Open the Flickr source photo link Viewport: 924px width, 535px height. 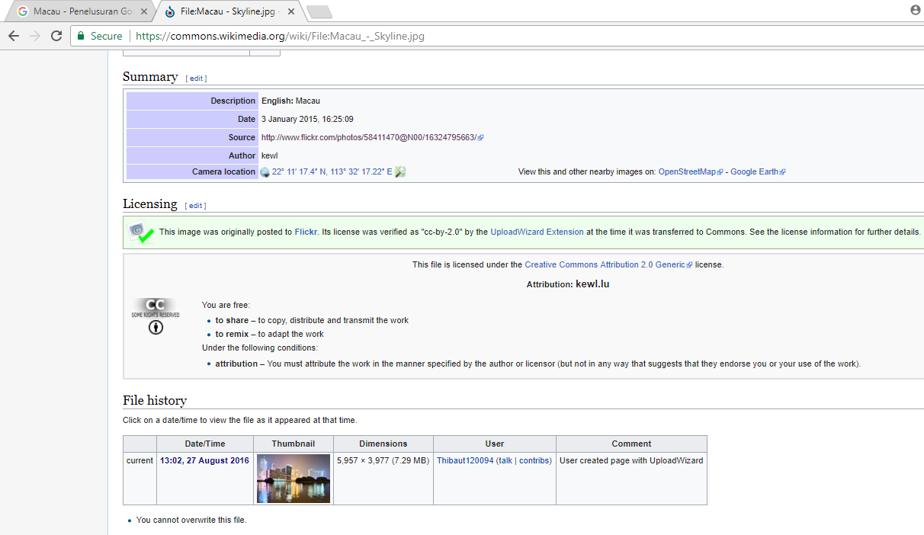click(x=368, y=138)
